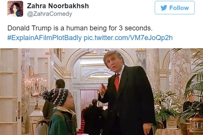
Task: Click the GN badge on the avatar
Action: point(20,13)
